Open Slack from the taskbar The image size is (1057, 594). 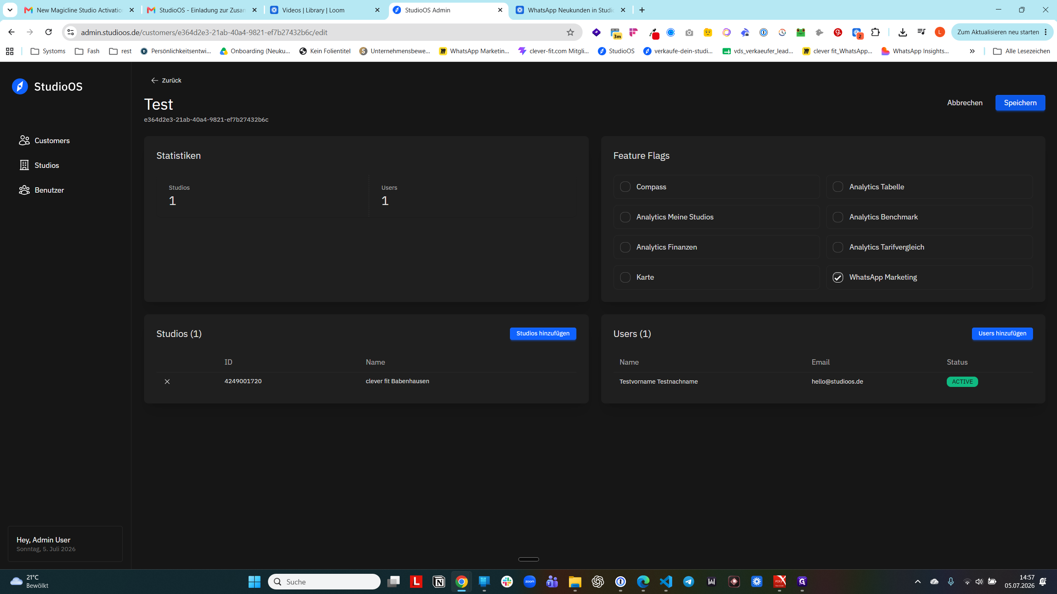click(507, 582)
